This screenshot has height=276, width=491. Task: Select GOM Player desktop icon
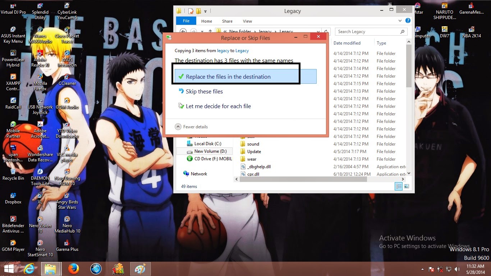[13, 246]
